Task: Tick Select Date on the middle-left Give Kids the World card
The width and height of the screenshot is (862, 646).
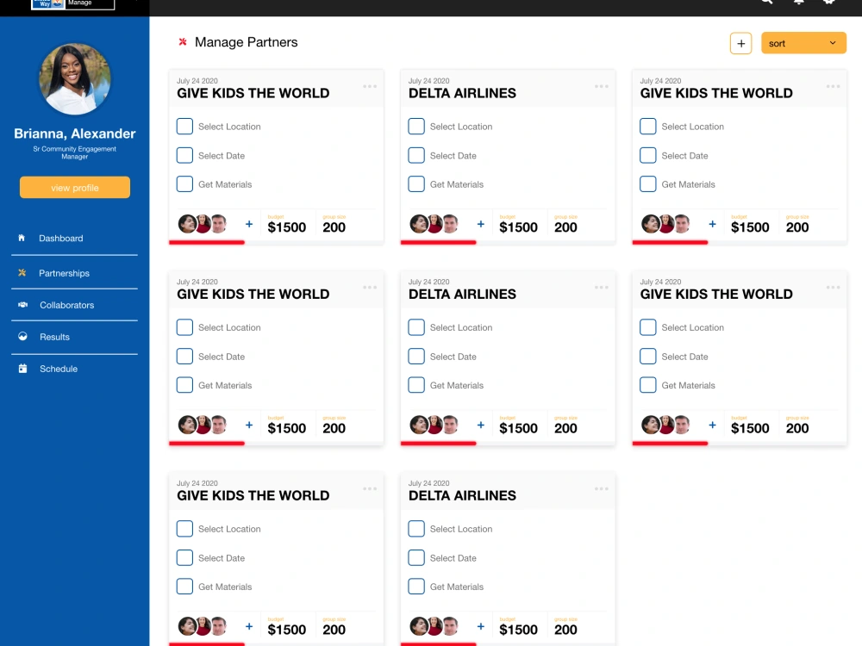Action: (x=184, y=357)
